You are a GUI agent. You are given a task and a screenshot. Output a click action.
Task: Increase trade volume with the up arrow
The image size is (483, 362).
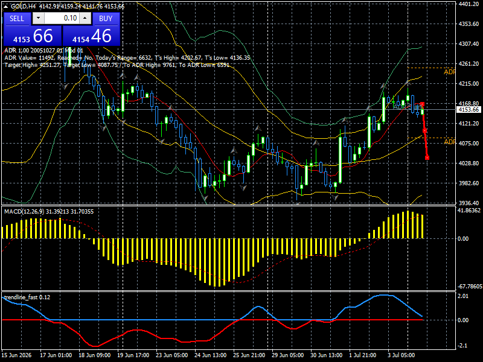coord(85,18)
